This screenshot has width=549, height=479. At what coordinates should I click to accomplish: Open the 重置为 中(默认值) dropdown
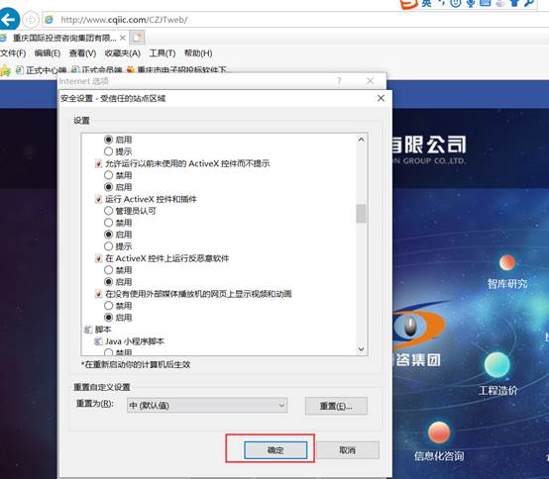tap(207, 406)
